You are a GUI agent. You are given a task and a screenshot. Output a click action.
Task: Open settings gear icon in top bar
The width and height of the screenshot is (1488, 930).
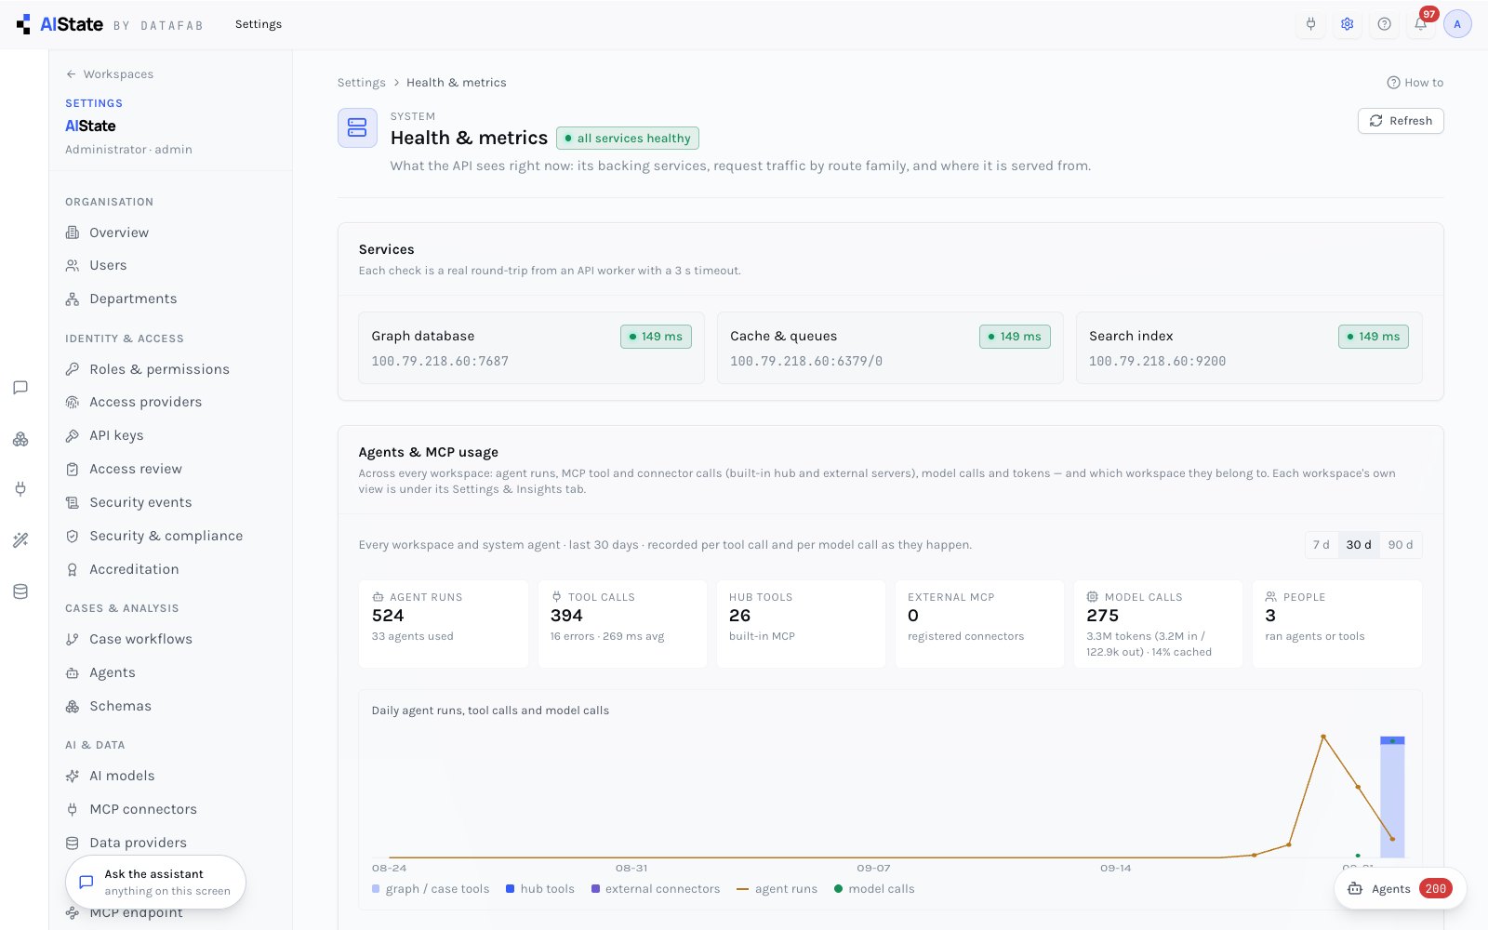[1348, 24]
